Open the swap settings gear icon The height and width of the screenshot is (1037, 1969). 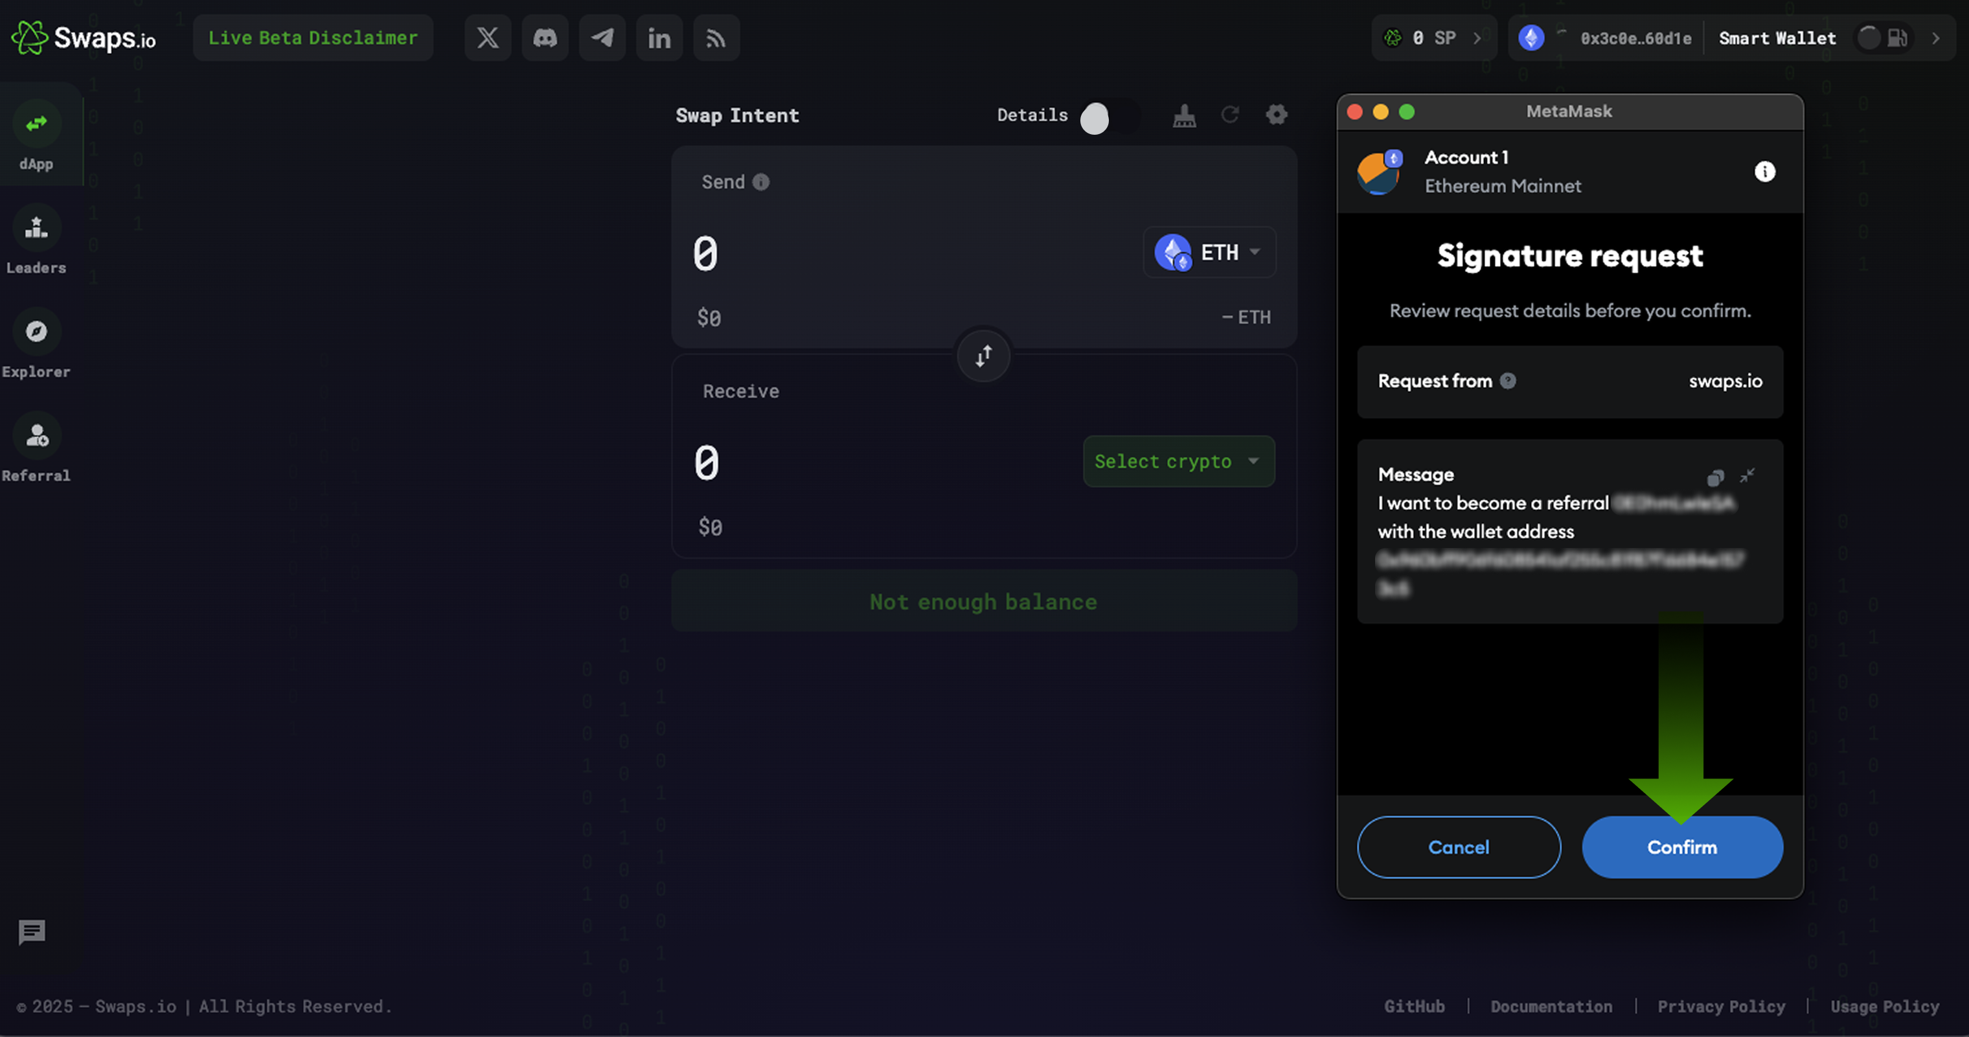coord(1277,115)
